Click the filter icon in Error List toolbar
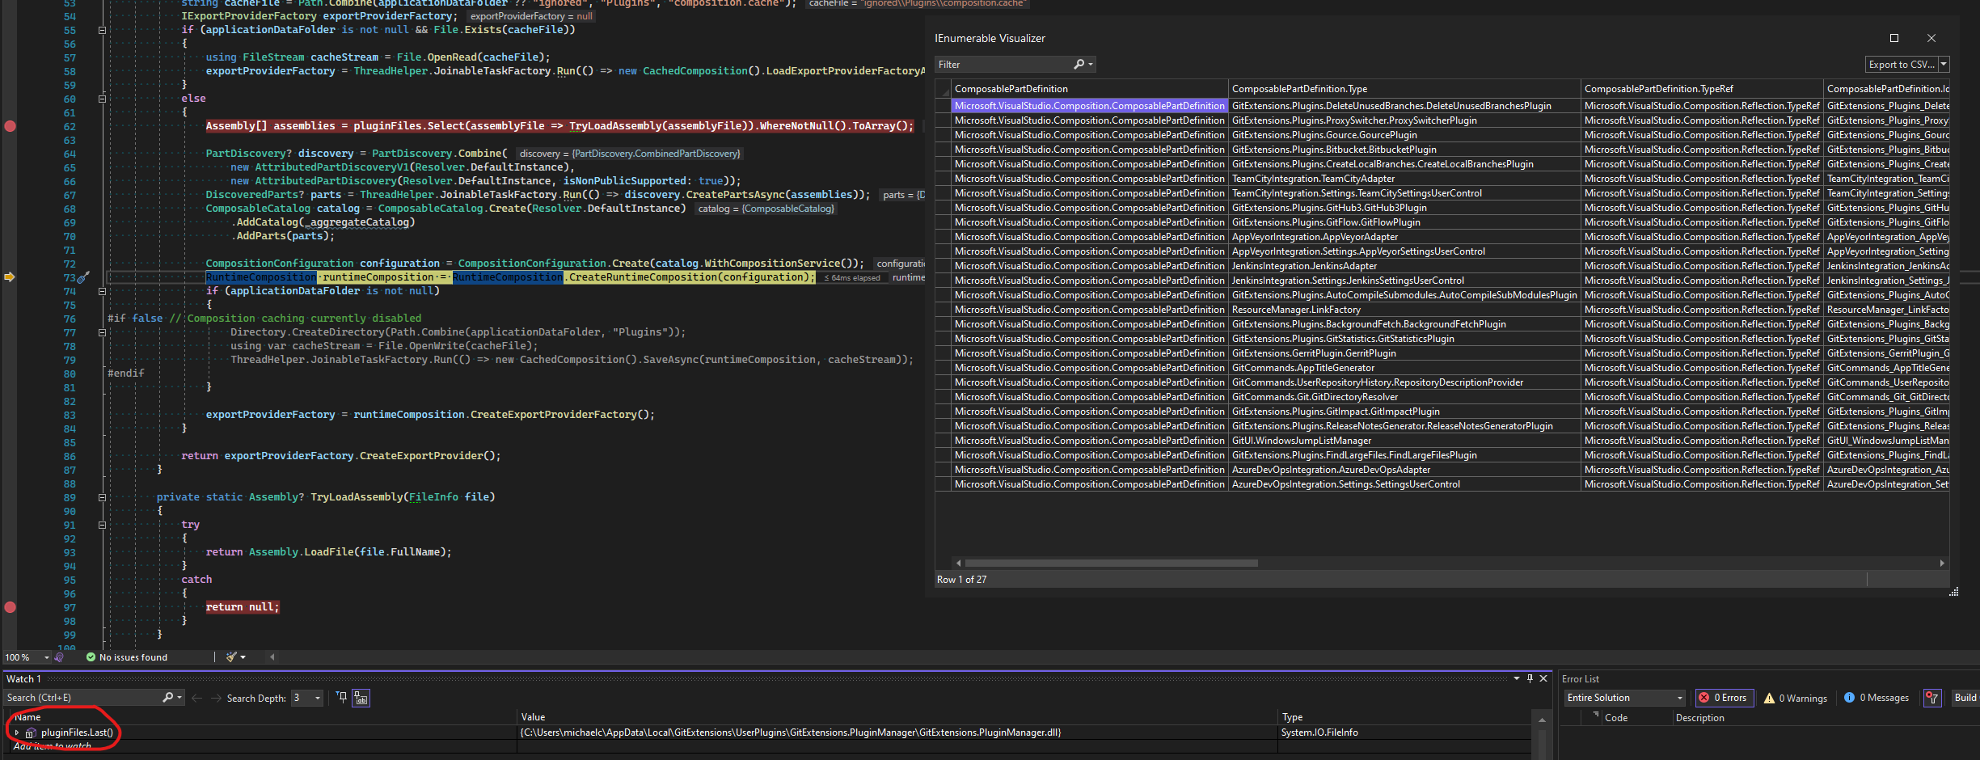The width and height of the screenshot is (1980, 760). tap(1932, 697)
